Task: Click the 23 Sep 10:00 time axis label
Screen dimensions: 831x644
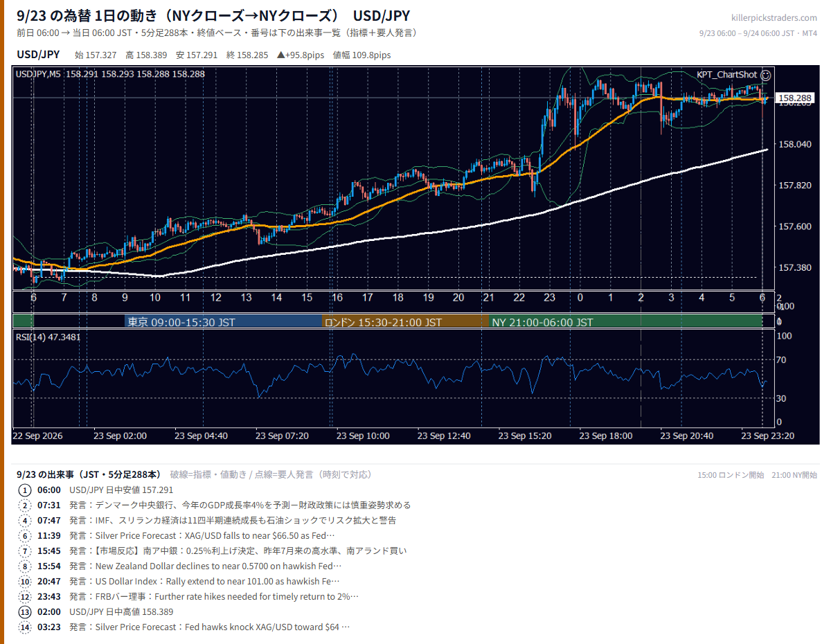Action: coord(364,436)
